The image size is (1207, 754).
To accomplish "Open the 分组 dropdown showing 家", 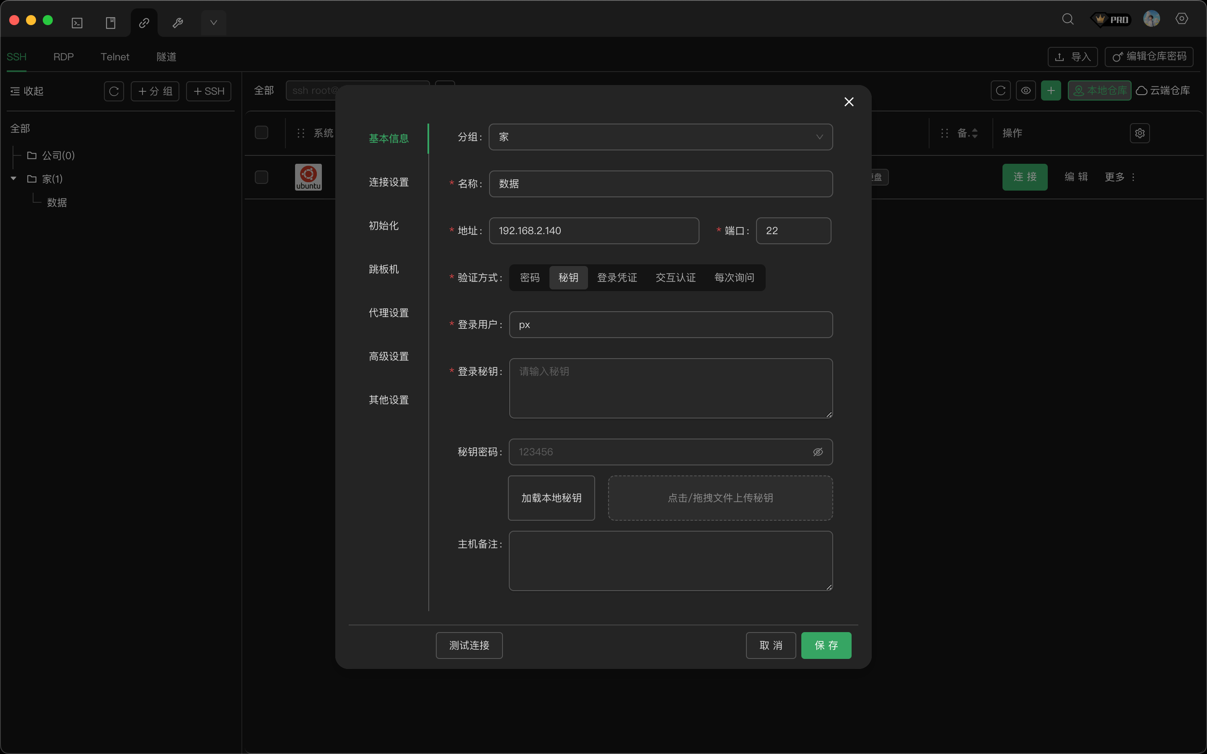I will pyautogui.click(x=660, y=137).
